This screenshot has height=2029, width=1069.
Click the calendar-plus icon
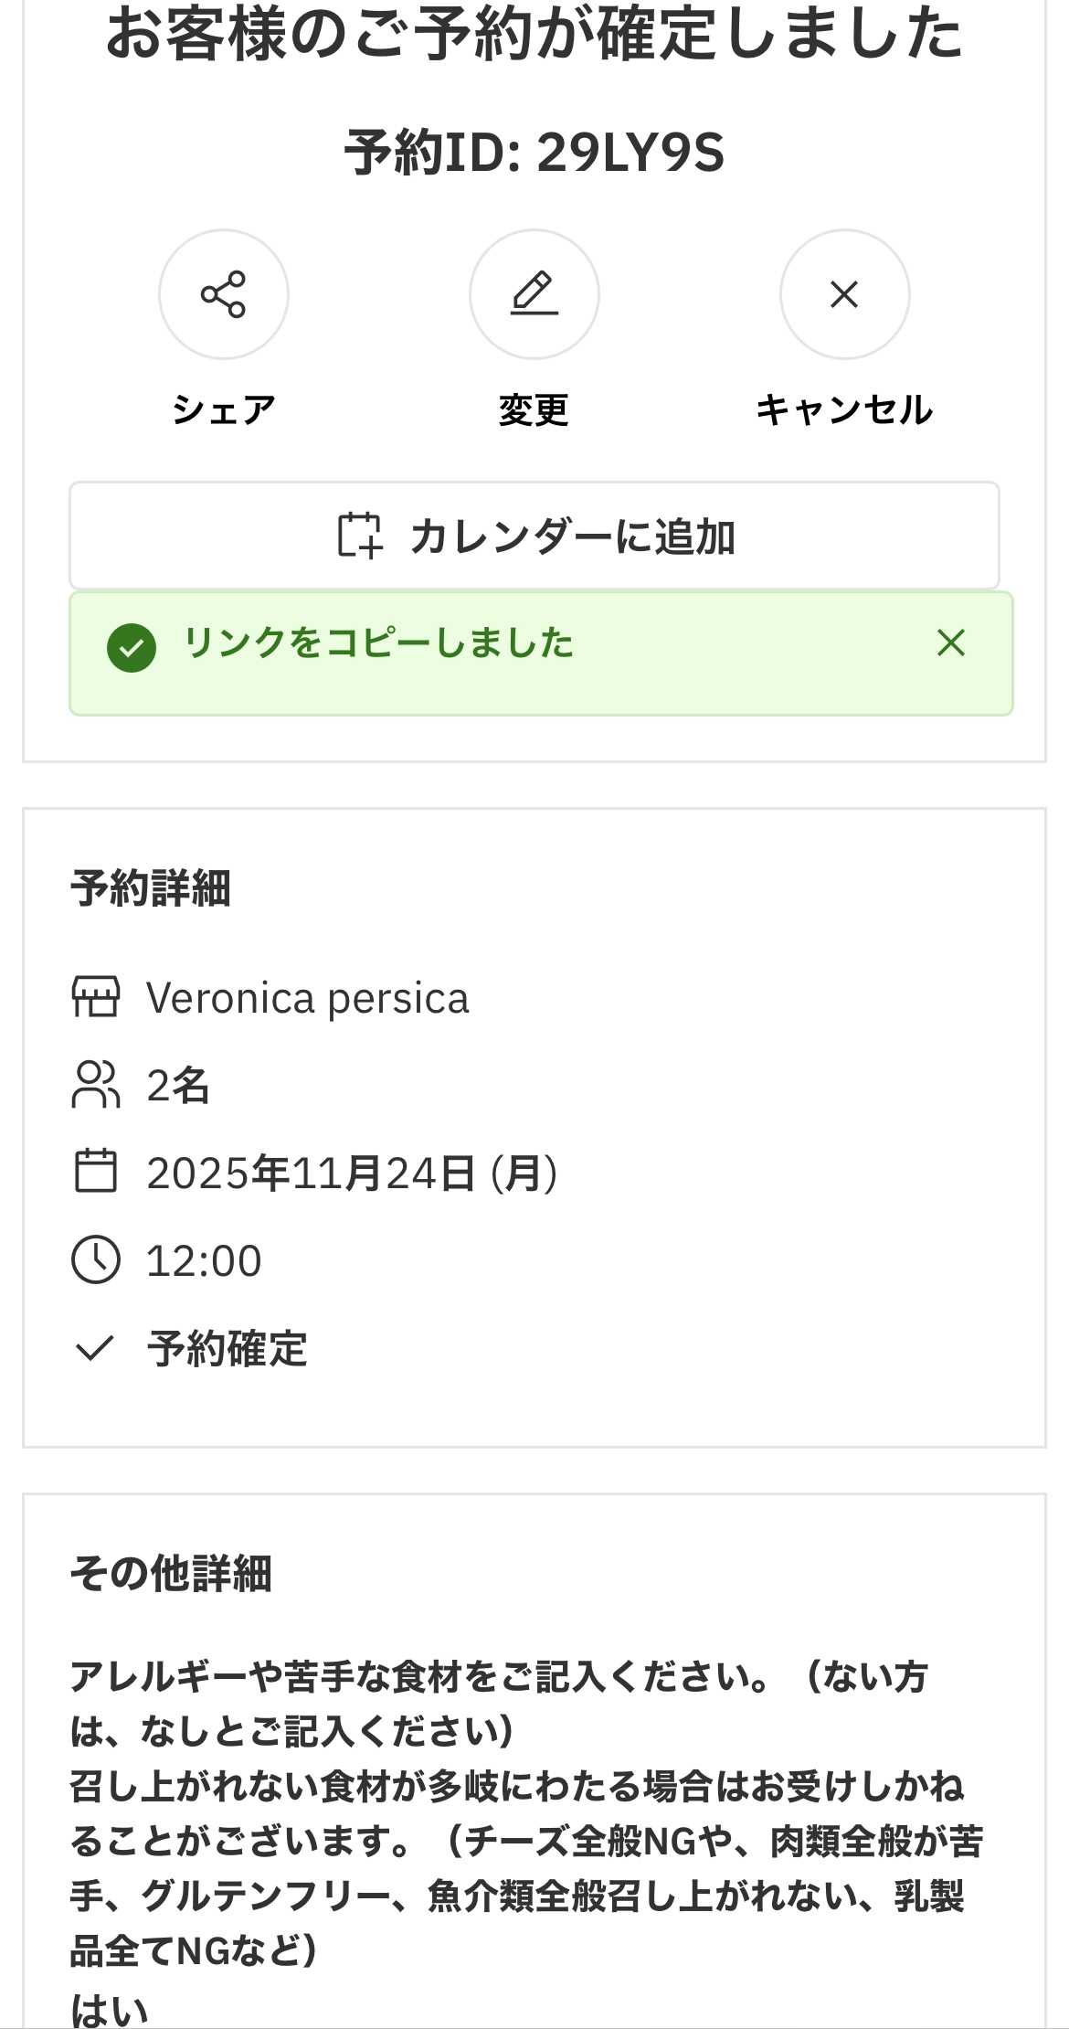click(x=359, y=536)
